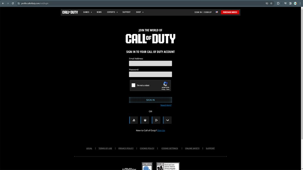Open the Call of Duty logo in the navbar
The width and height of the screenshot is (303, 170).
click(x=70, y=12)
